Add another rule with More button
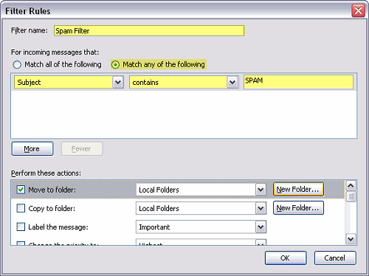 point(32,149)
